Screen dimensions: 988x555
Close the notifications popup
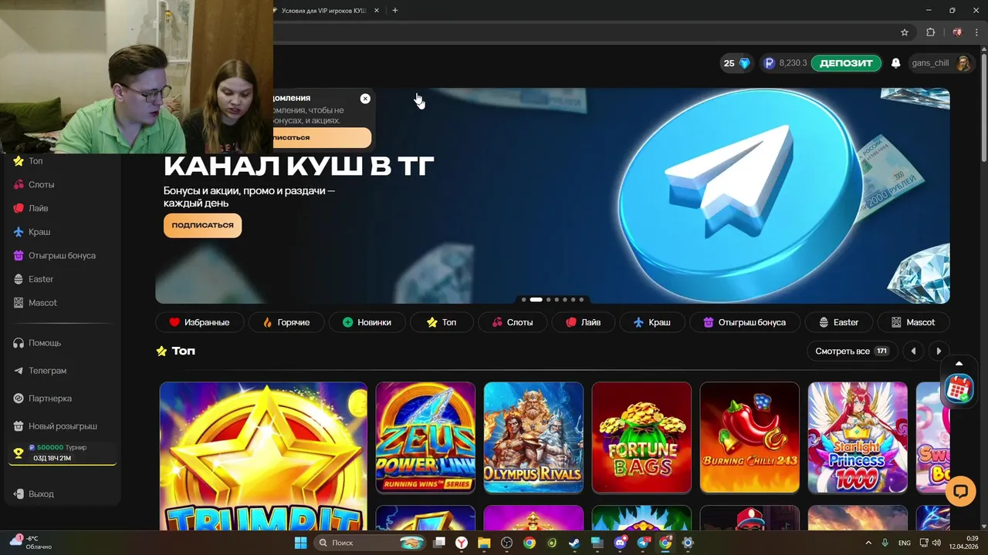[365, 99]
